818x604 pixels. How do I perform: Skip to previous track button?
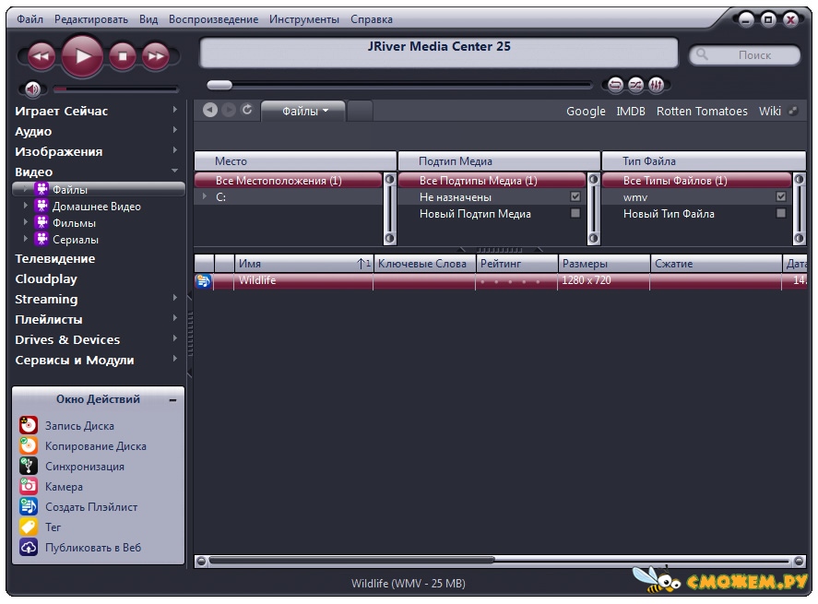pyautogui.click(x=41, y=56)
